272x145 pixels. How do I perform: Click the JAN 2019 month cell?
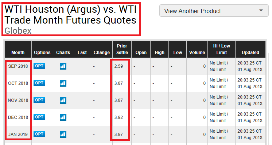tap(18, 134)
